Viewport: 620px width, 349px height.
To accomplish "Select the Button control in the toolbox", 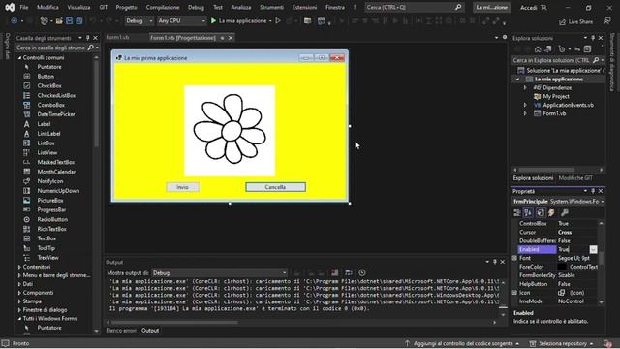I will coord(46,76).
